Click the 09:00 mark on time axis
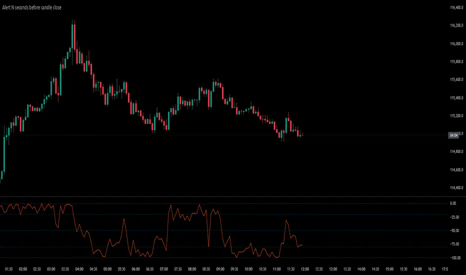This screenshot has width=466, height=275. click(220, 269)
